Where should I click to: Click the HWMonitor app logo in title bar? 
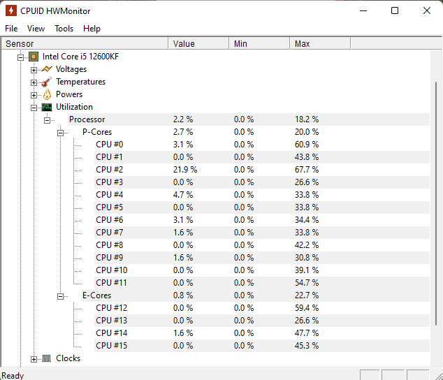11,10
